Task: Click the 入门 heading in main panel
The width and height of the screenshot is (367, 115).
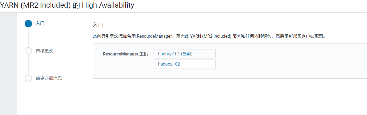Action: click(98, 25)
